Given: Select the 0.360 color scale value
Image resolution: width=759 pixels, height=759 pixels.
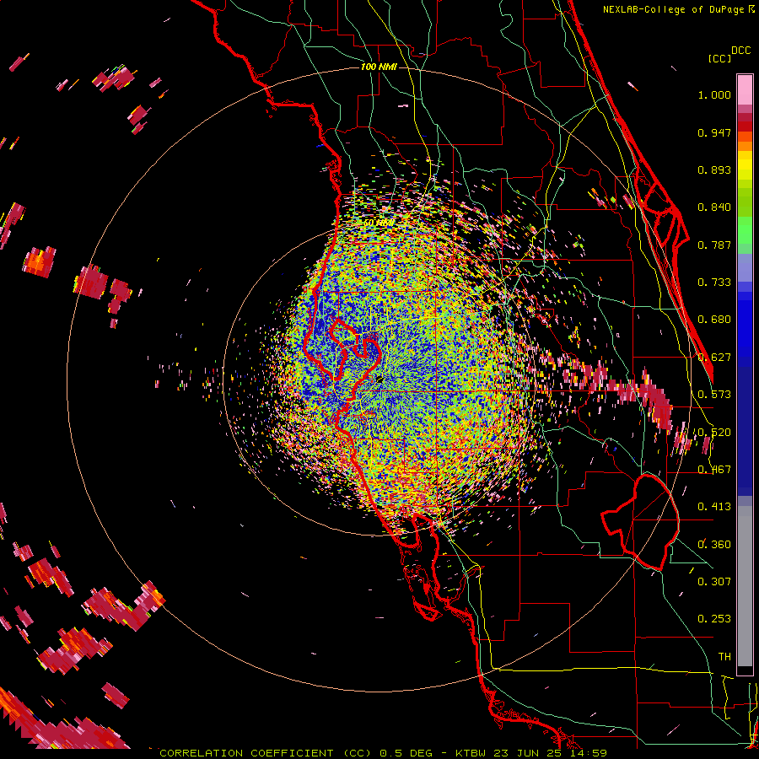Looking at the screenshot, I should 714,545.
